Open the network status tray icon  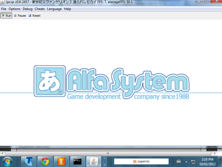[193, 162]
